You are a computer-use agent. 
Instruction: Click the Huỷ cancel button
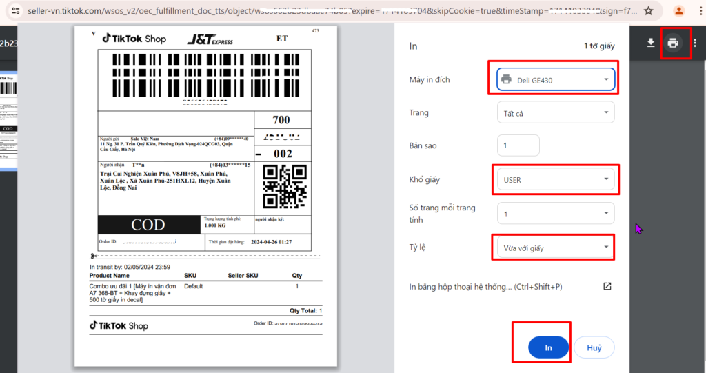[x=594, y=348]
